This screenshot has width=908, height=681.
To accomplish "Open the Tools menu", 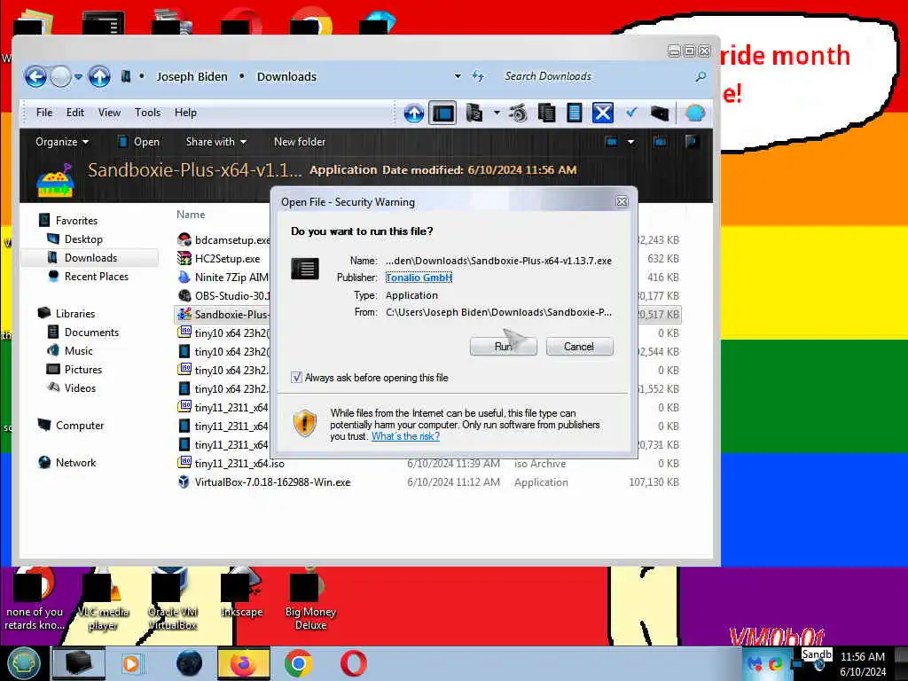I will click(148, 113).
